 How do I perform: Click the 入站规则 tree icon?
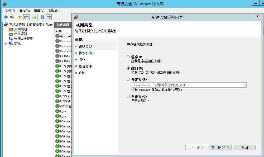tap(11, 30)
